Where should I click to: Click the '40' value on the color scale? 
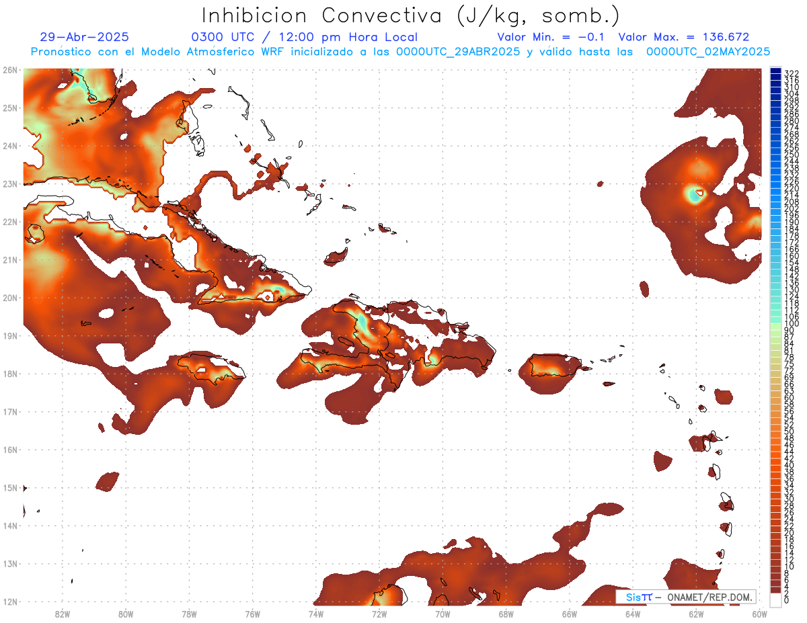point(790,465)
